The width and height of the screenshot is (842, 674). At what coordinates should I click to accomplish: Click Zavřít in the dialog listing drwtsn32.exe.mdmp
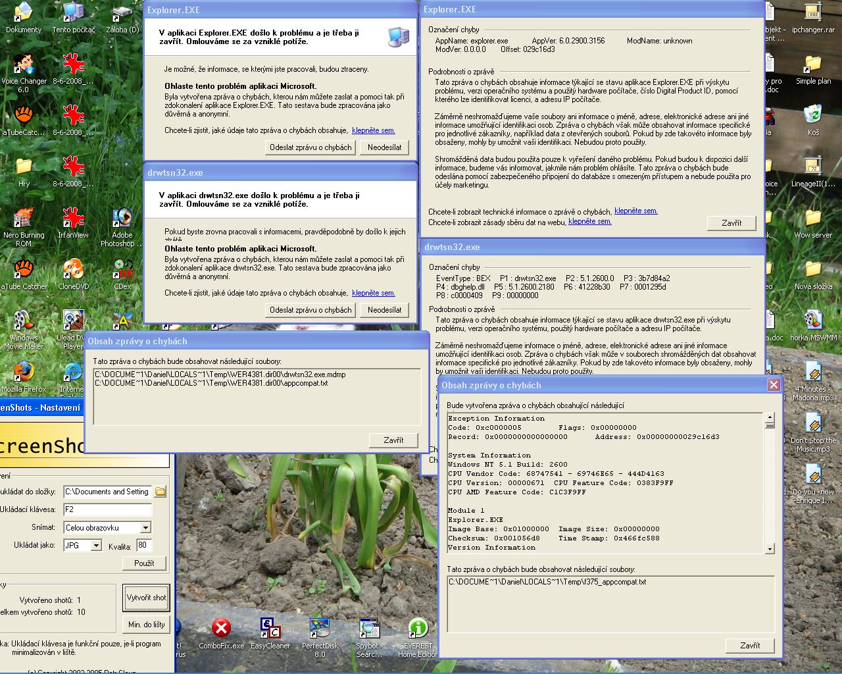pyautogui.click(x=393, y=440)
